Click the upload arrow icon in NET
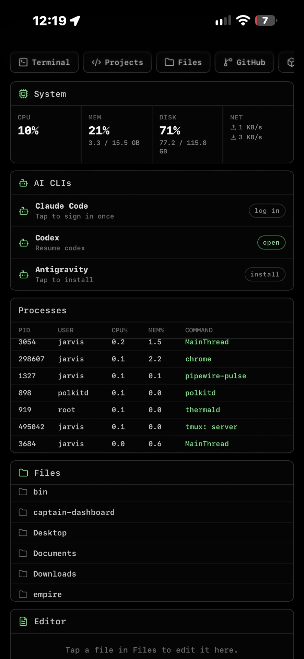Viewport: 304px width, 659px height. tap(233, 127)
